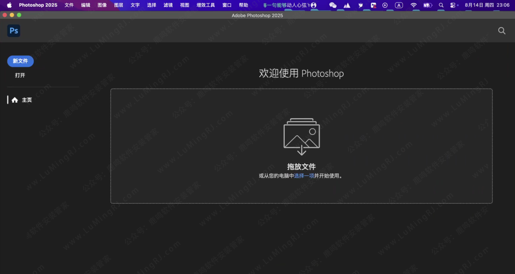Open the 滤镜 menu
The width and height of the screenshot is (515, 274).
click(x=168, y=5)
